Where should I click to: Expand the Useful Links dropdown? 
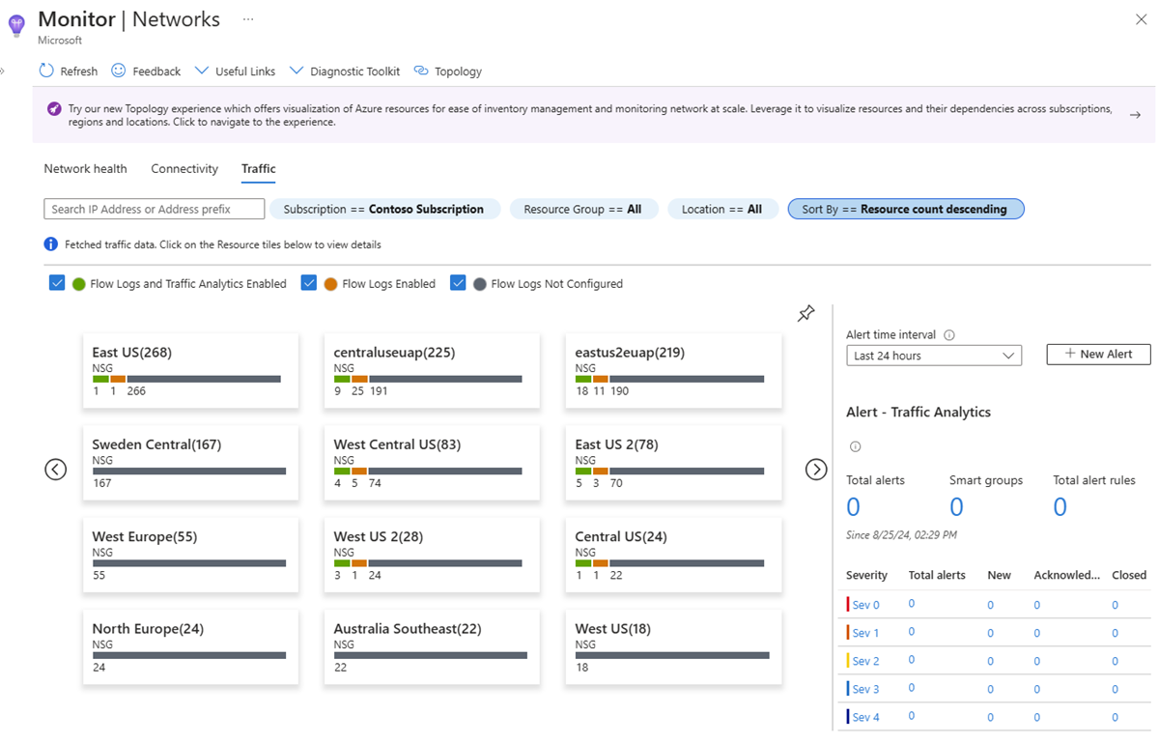[x=202, y=71]
